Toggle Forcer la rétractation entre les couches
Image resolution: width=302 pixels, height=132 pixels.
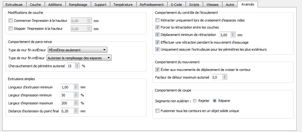[x=158, y=27]
